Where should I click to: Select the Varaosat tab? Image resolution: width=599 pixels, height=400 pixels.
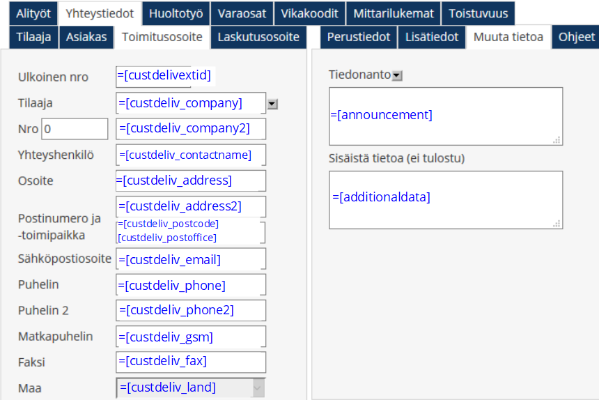point(242,13)
